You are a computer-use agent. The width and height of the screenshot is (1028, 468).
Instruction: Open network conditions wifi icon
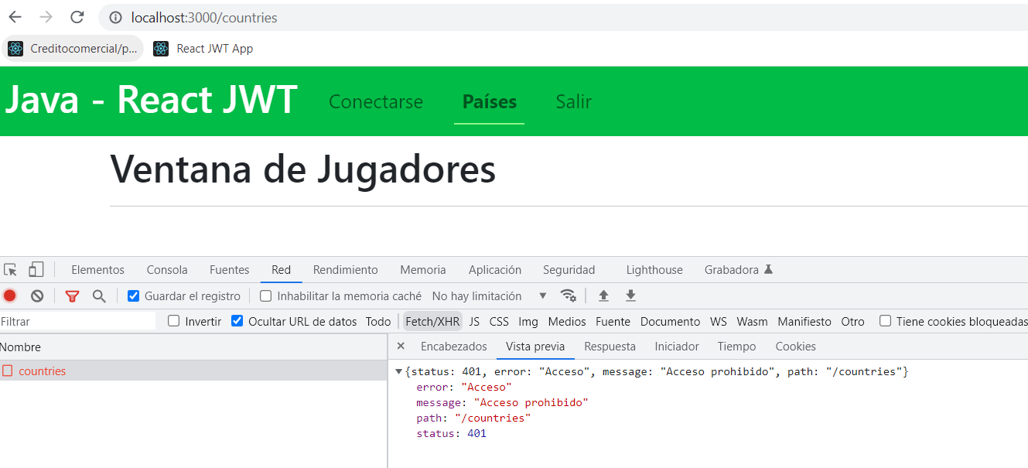click(x=569, y=295)
